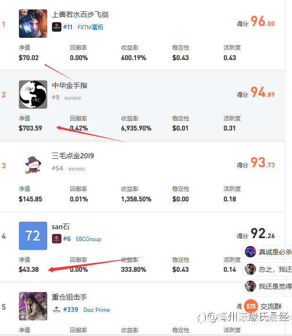Open the EBCGroup broker link
The width and height of the screenshot is (292, 336).
[88, 239]
